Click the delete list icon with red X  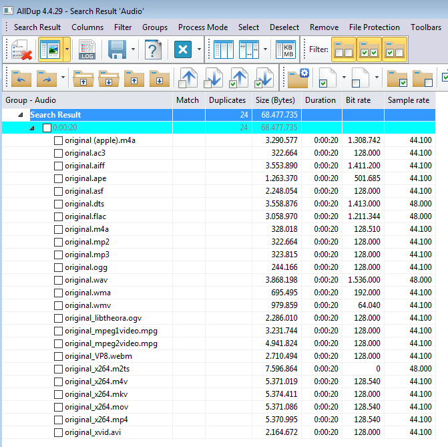(x=21, y=50)
